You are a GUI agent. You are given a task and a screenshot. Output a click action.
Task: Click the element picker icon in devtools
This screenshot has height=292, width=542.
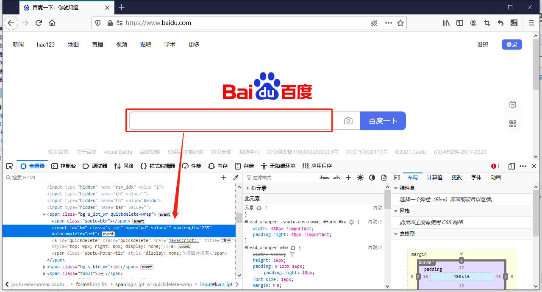tap(9, 166)
